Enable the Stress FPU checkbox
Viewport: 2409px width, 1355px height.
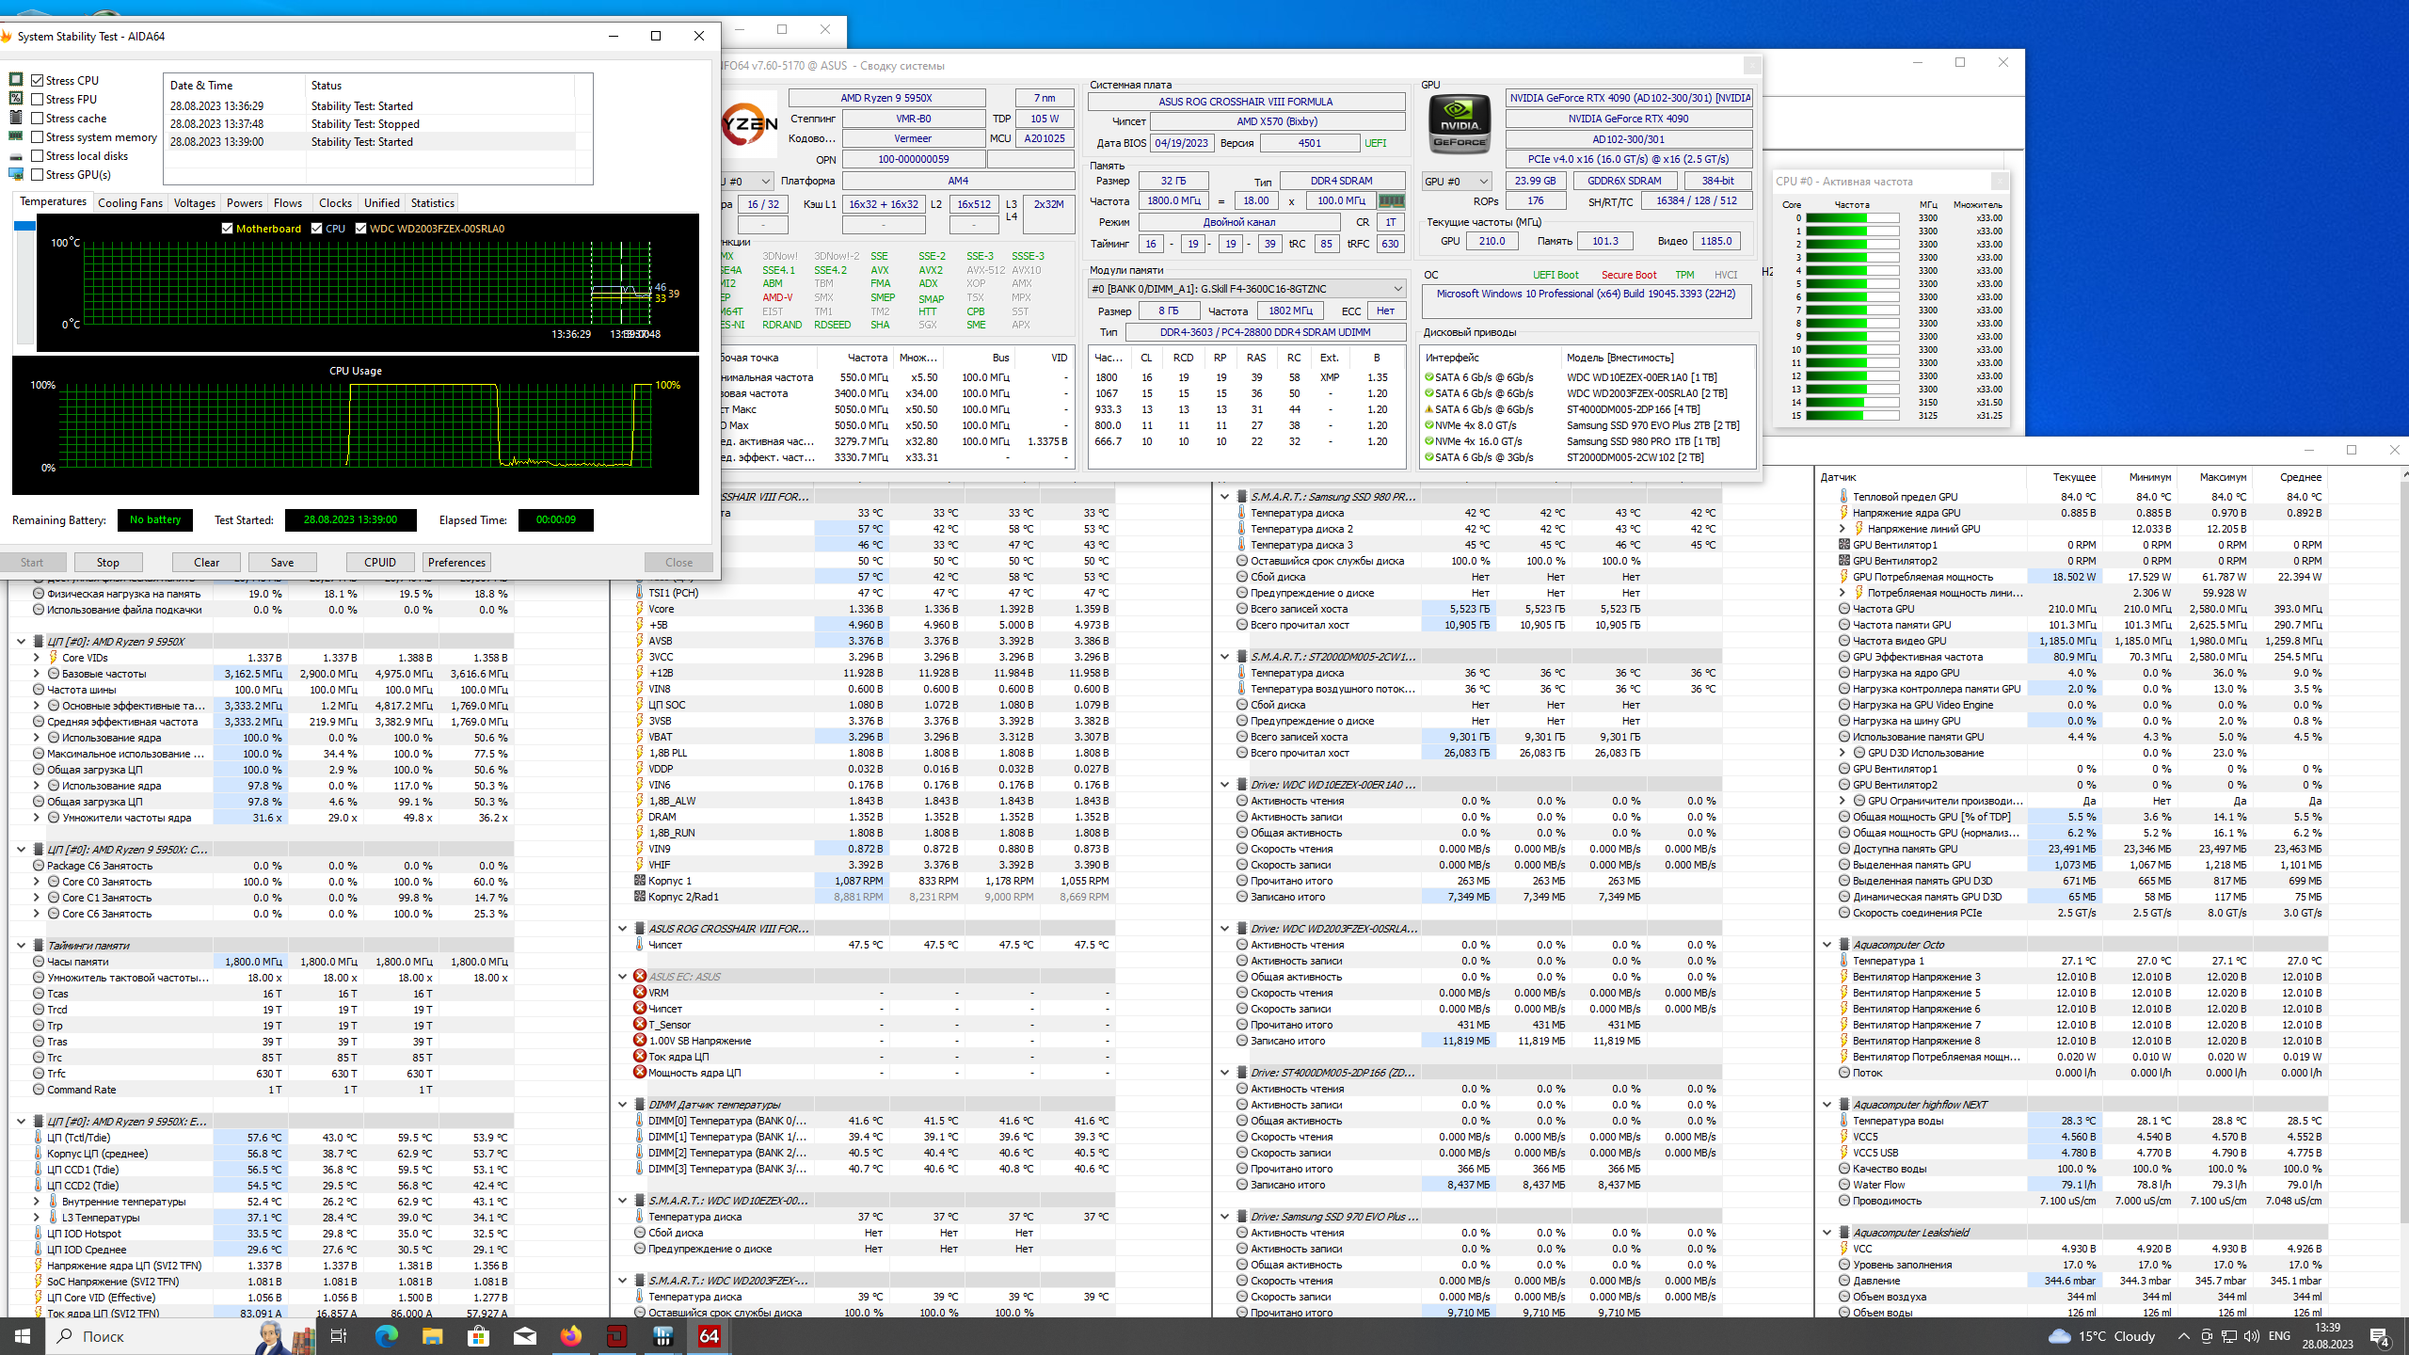tap(38, 99)
